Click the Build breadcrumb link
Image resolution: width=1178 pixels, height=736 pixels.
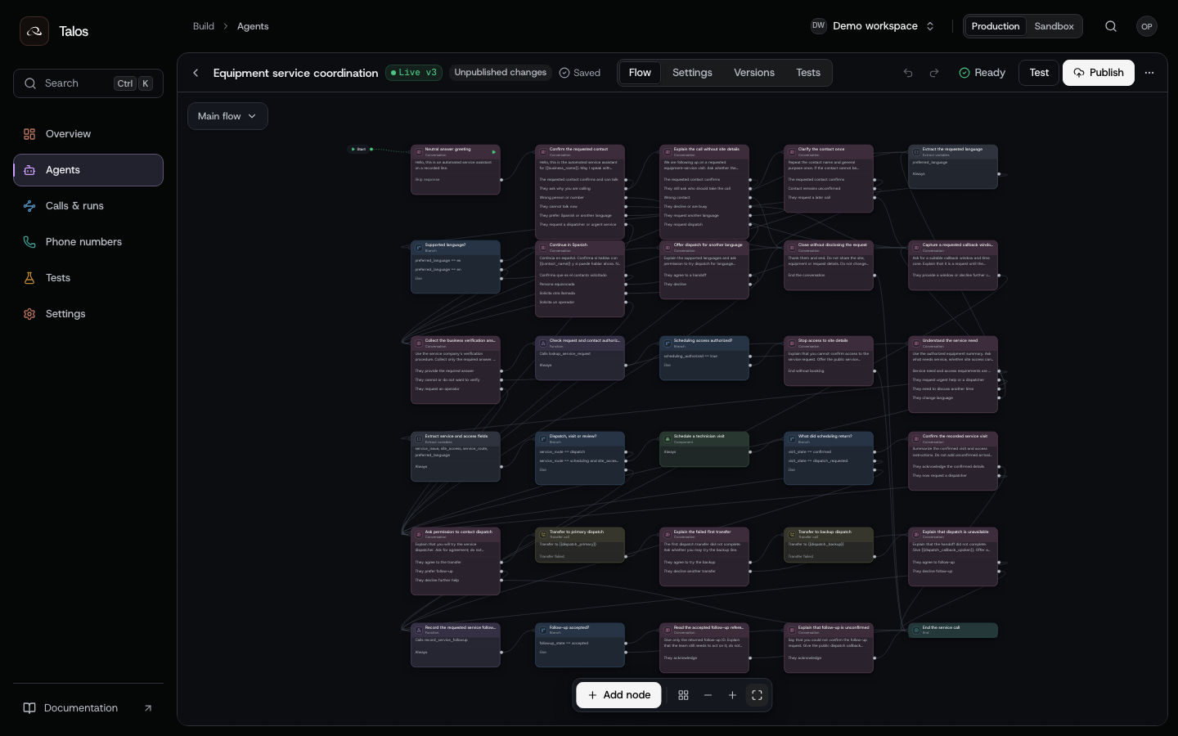[204, 26]
